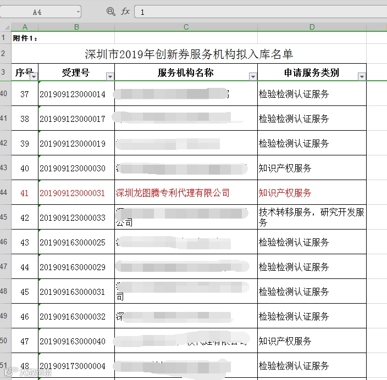This screenshot has width=387, height=380.
Task: Click cell 201909123000033
Action: [x=76, y=217]
